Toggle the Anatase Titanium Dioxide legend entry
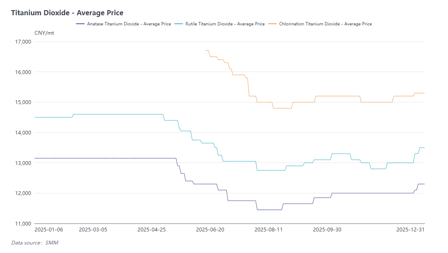448x253 pixels. tap(129, 24)
